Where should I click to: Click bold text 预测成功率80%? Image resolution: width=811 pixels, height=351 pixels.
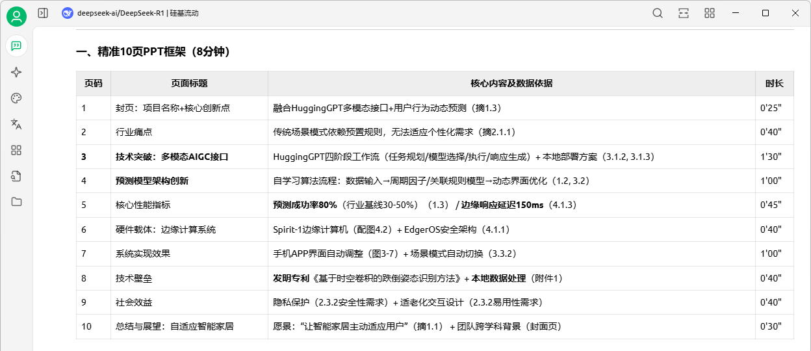305,205
